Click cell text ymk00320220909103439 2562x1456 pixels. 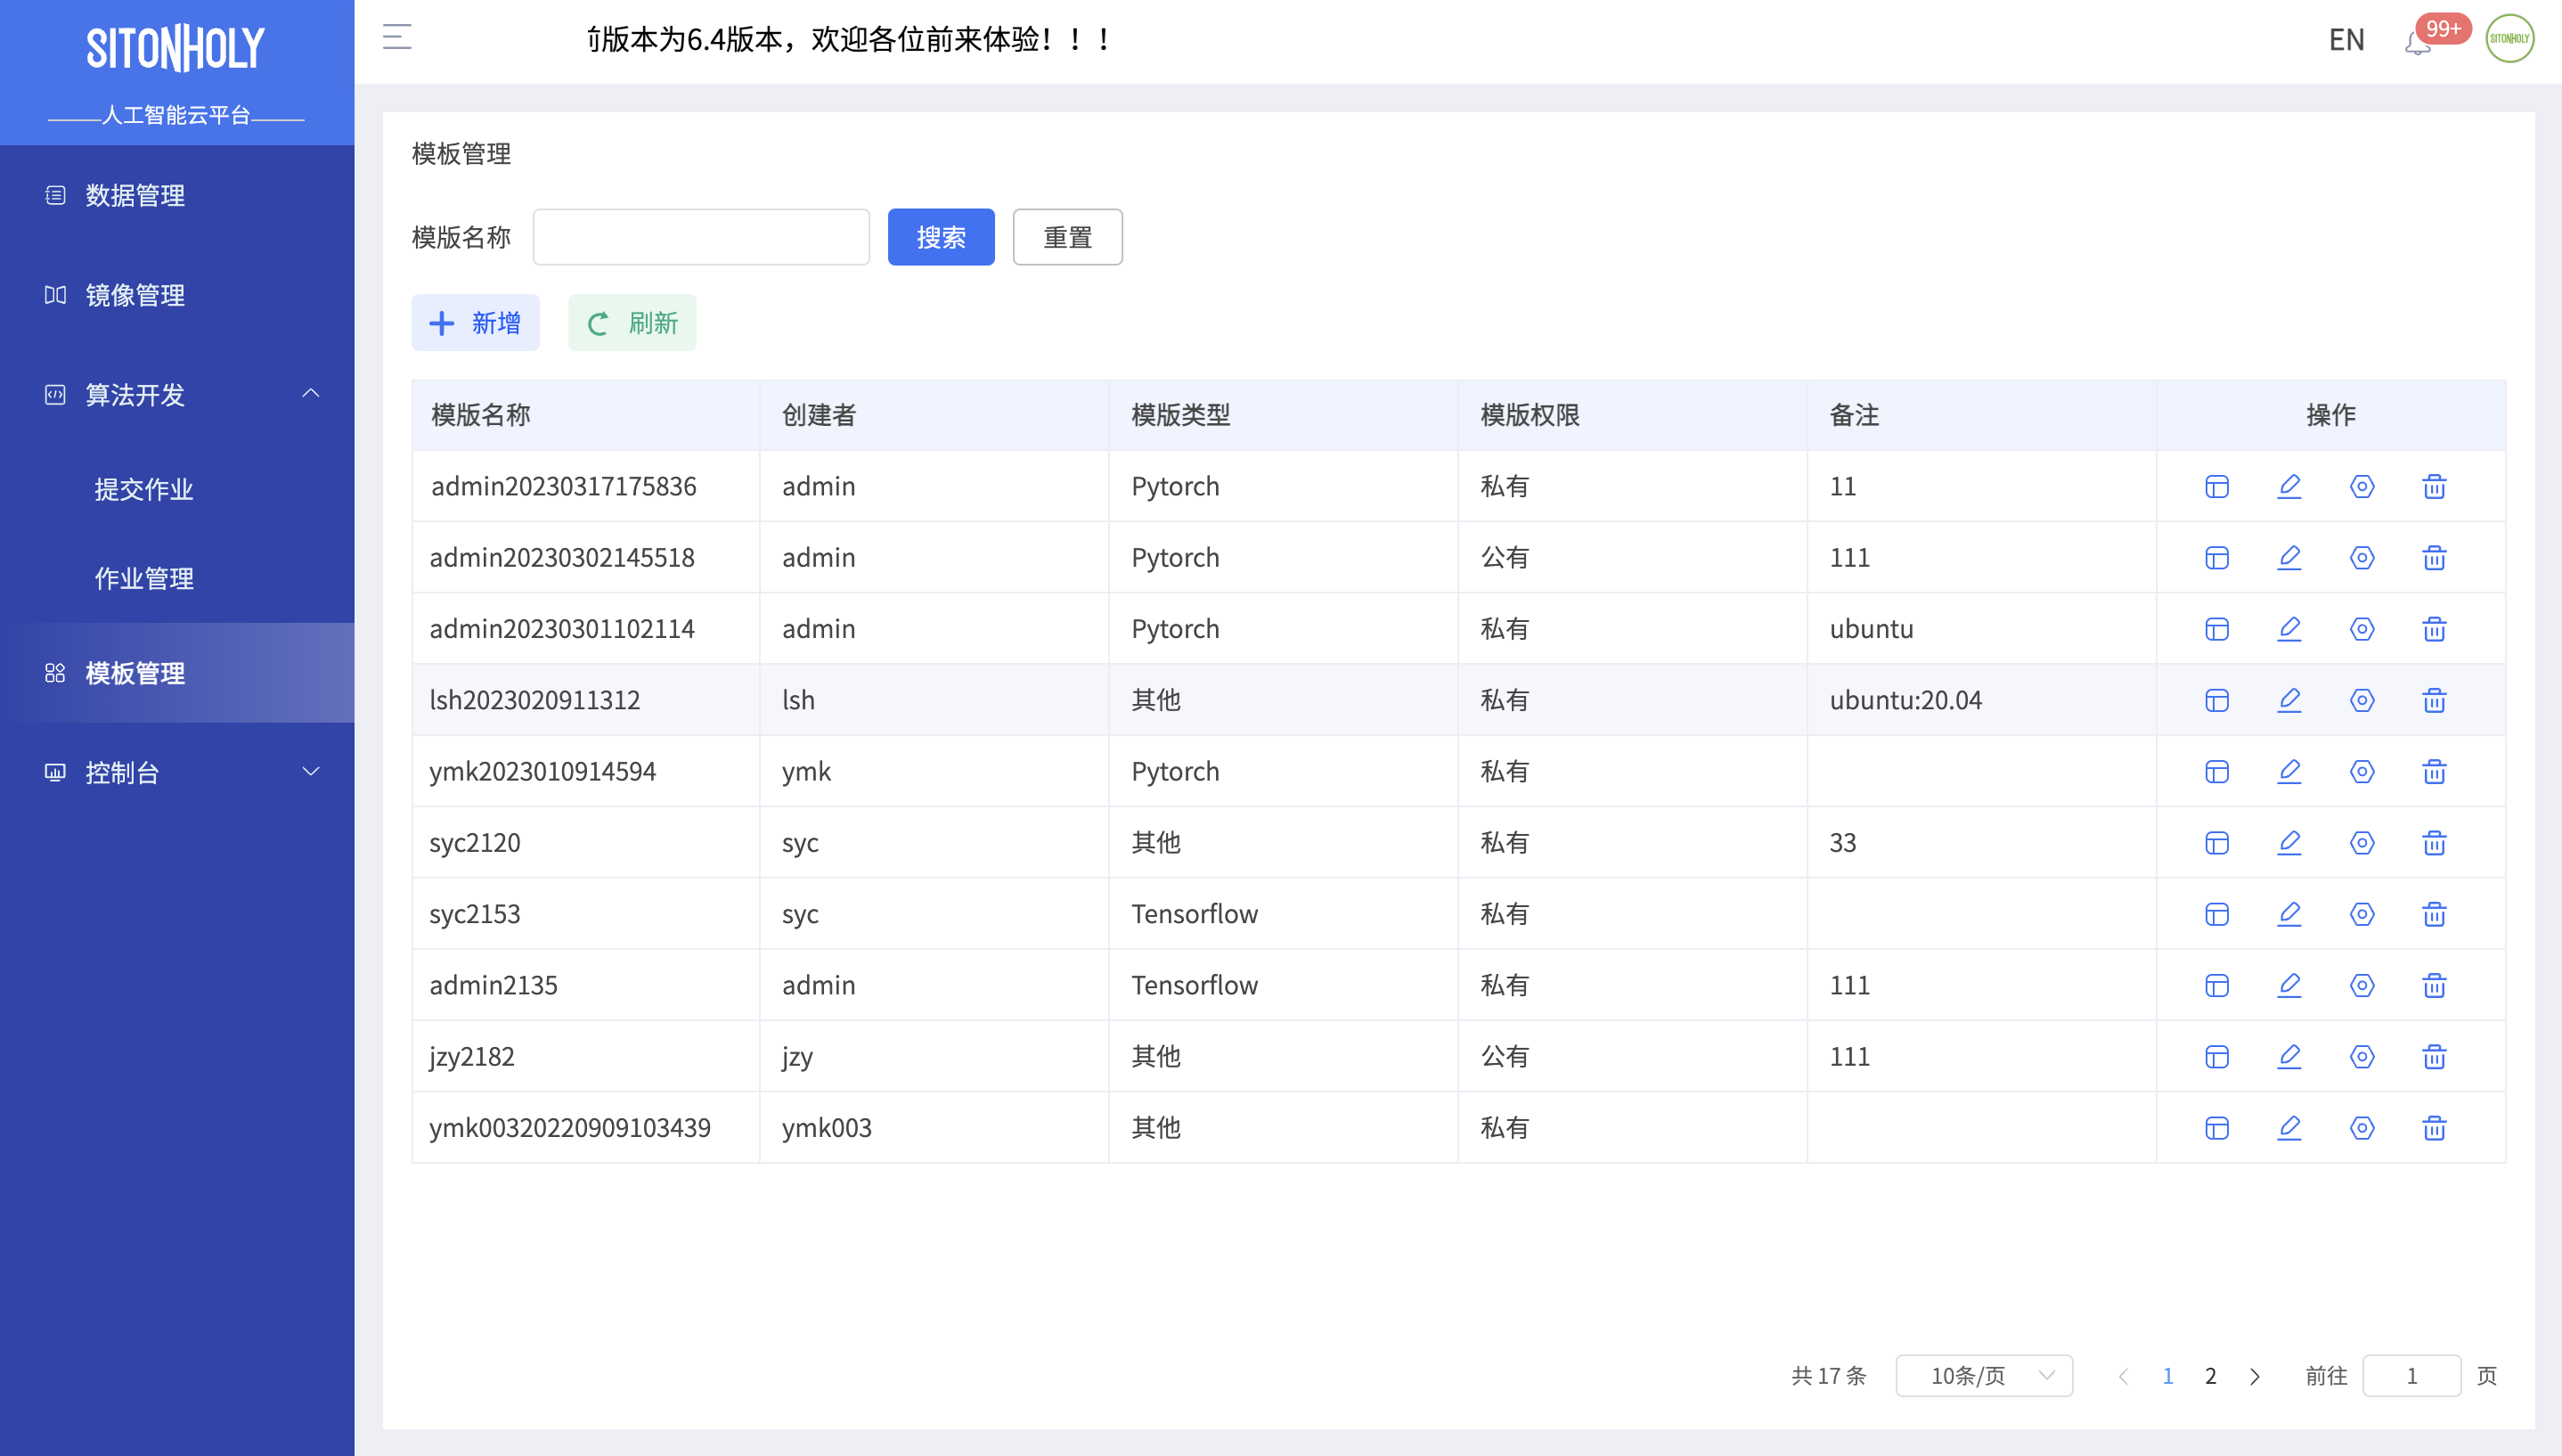click(570, 1128)
